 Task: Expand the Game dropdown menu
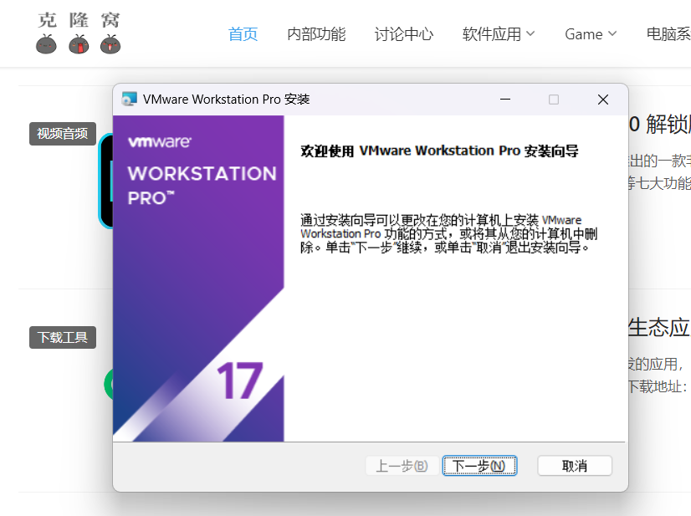pyautogui.click(x=591, y=34)
